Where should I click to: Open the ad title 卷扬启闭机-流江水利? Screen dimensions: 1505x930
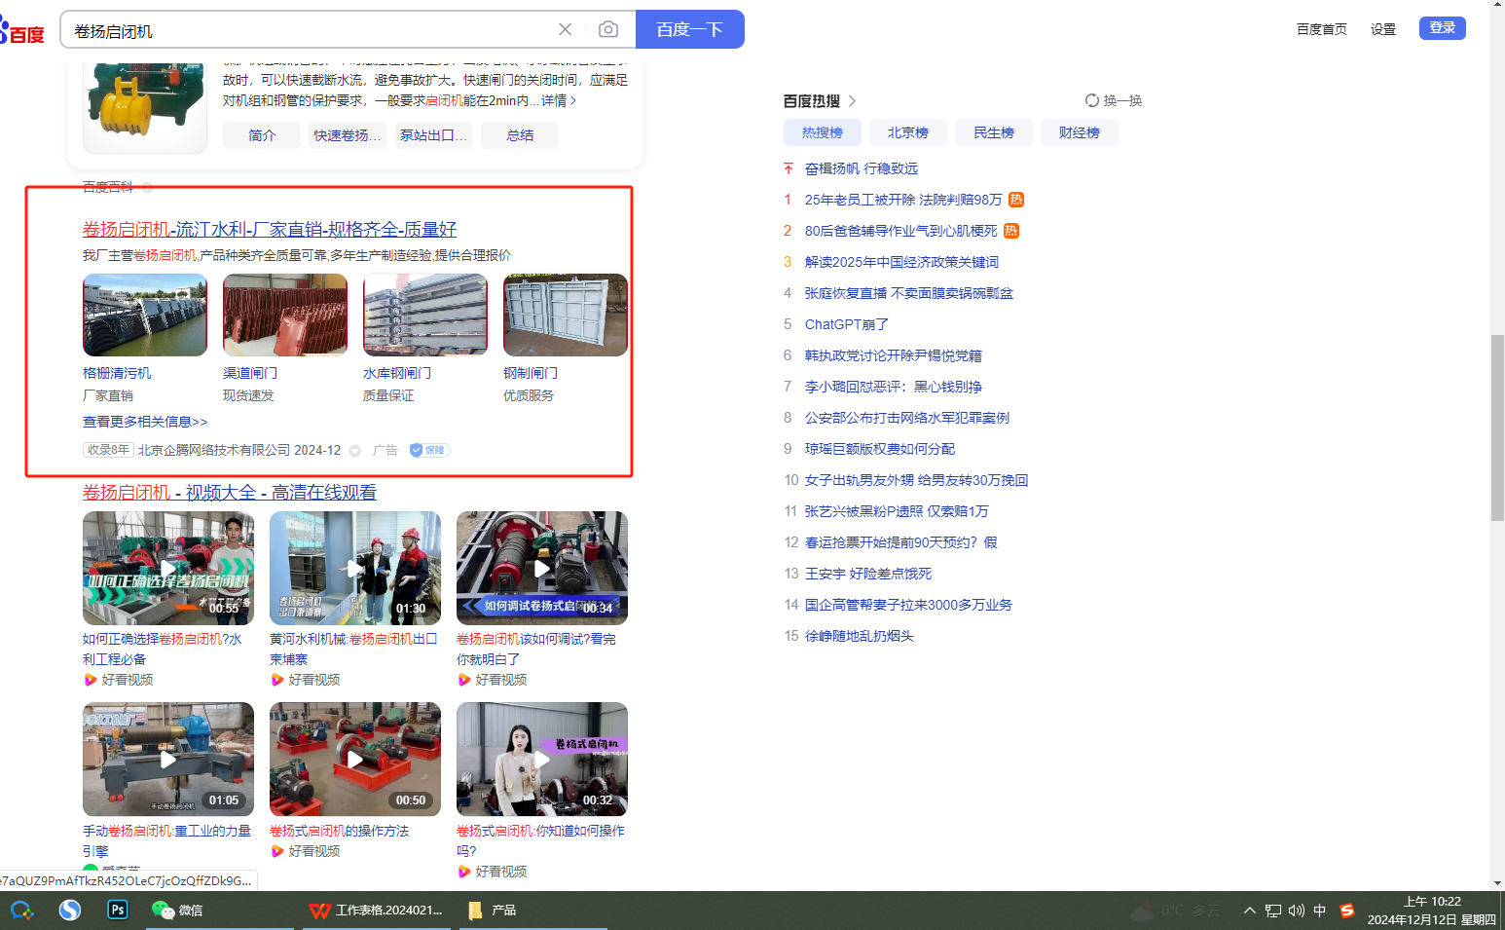270,229
